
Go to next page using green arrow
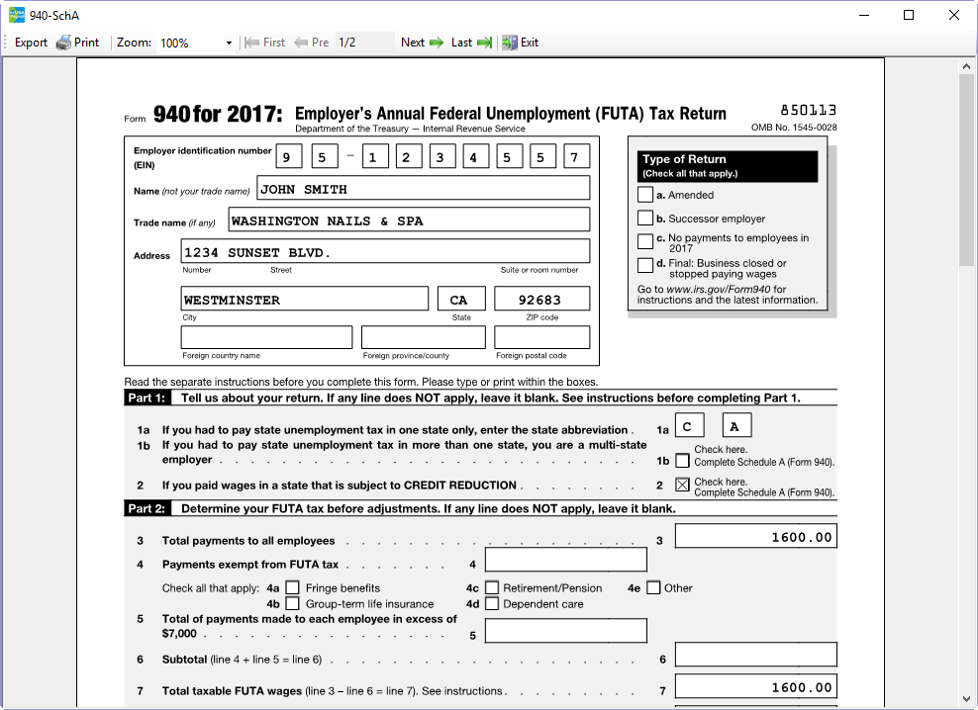coord(437,43)
